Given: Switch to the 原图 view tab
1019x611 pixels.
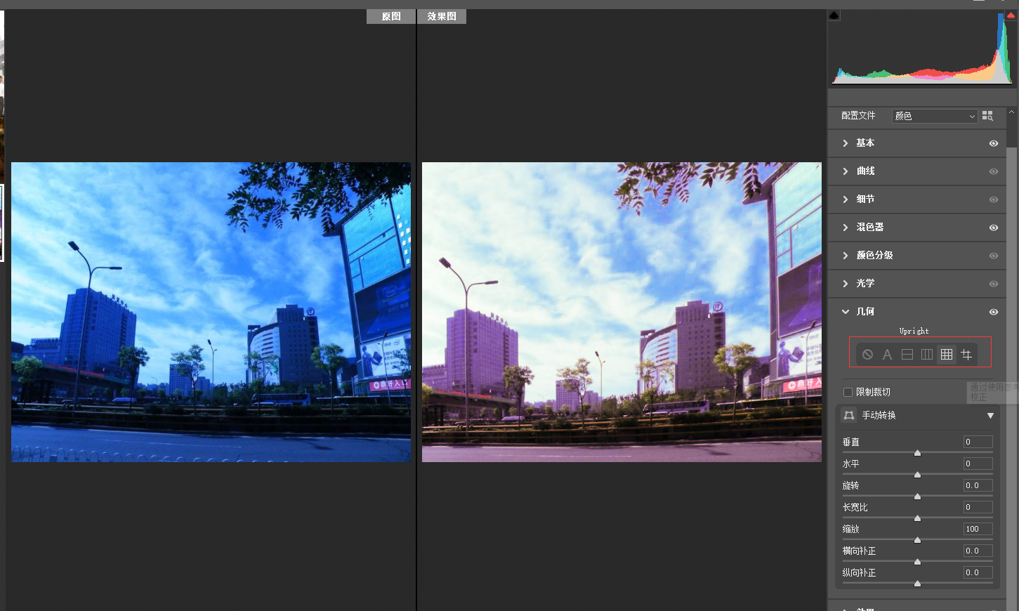Looking at the screenshot, I should 391,16.
